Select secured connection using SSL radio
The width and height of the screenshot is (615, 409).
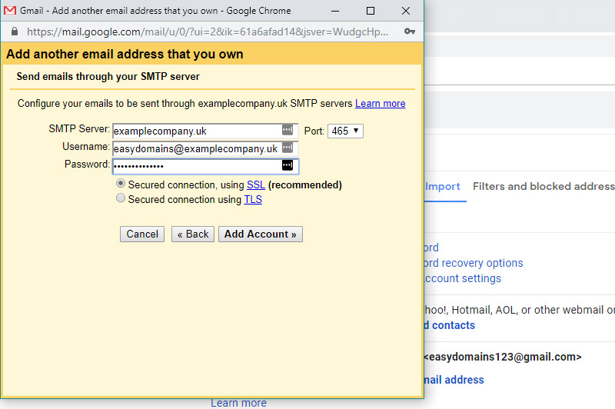[121, 184]
